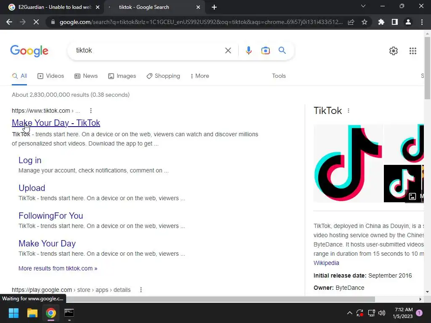Open the Make Your Day sitelink
This screenshot has width=431, height=323.
pos(47,244)
